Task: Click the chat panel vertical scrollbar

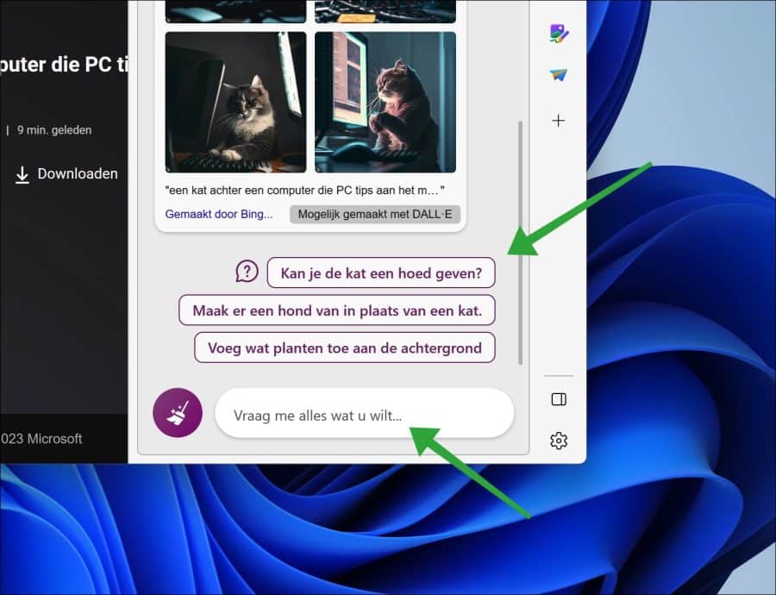Action: tap(520, 242)
